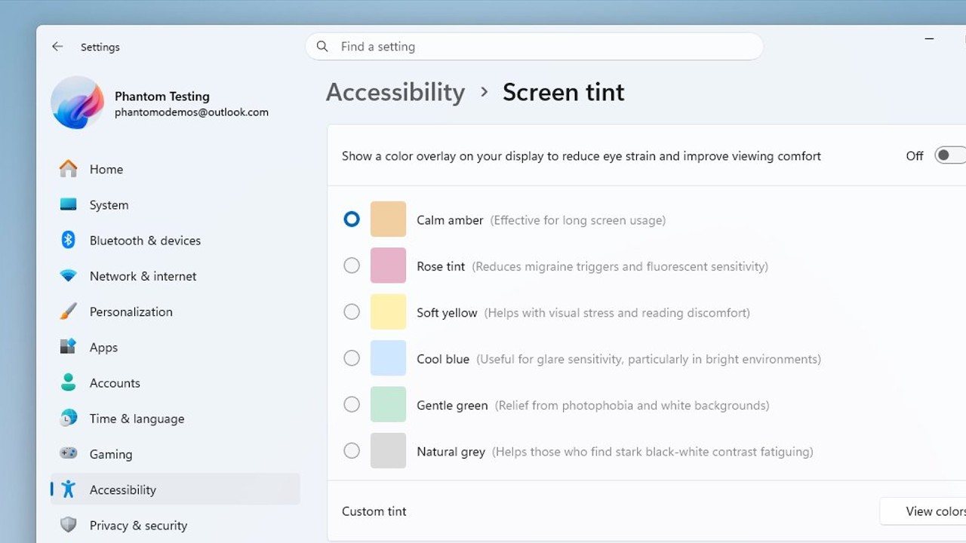Click the 'Useful for glare sensitivity' description

coord(648,359)
